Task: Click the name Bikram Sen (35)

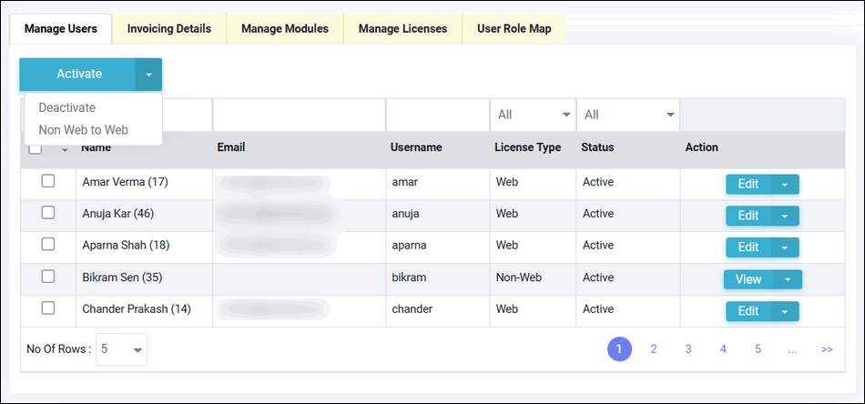Action: click(x=122, y=278)
